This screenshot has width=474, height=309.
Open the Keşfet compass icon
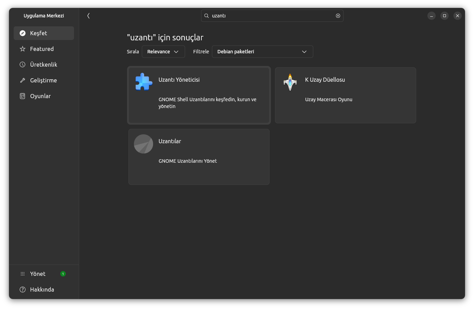pyautogui.click(x=23, y=33)
